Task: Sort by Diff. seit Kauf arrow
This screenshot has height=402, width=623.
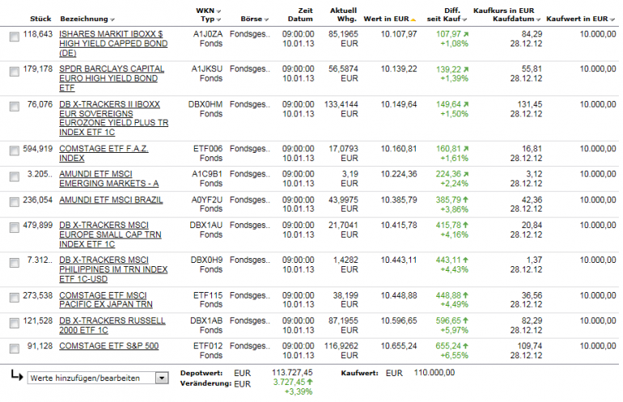Action: tap(464, 19)
